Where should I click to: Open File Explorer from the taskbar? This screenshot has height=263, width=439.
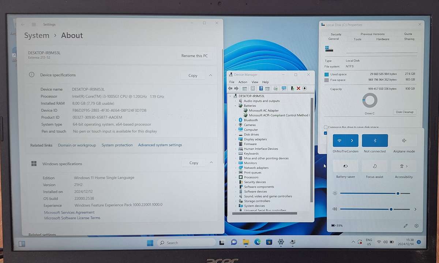[x=246, y=242]
